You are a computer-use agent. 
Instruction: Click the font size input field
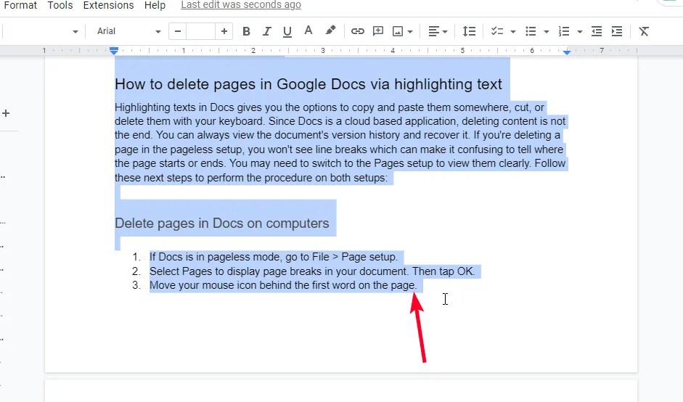coord(200,31)
